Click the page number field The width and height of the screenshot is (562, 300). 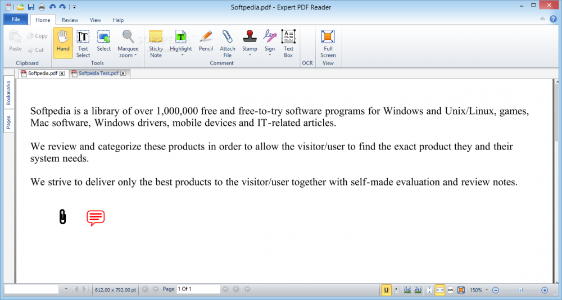click(198, 289)
